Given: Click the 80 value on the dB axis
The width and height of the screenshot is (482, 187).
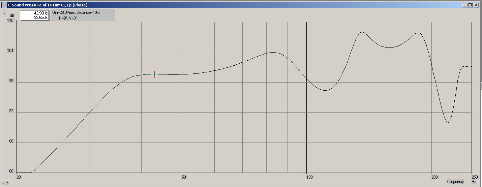Looking at the screenshot, I should tap(11, 171).
